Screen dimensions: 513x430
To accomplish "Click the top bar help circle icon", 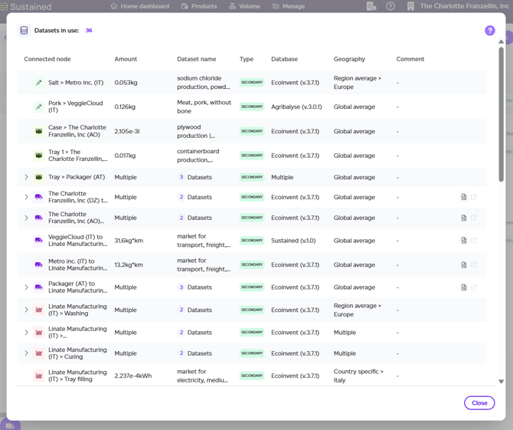I will (x=390, y=6).
